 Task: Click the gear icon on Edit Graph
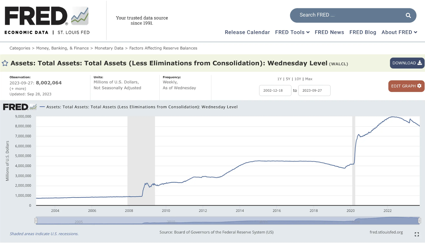coord(419,86)
